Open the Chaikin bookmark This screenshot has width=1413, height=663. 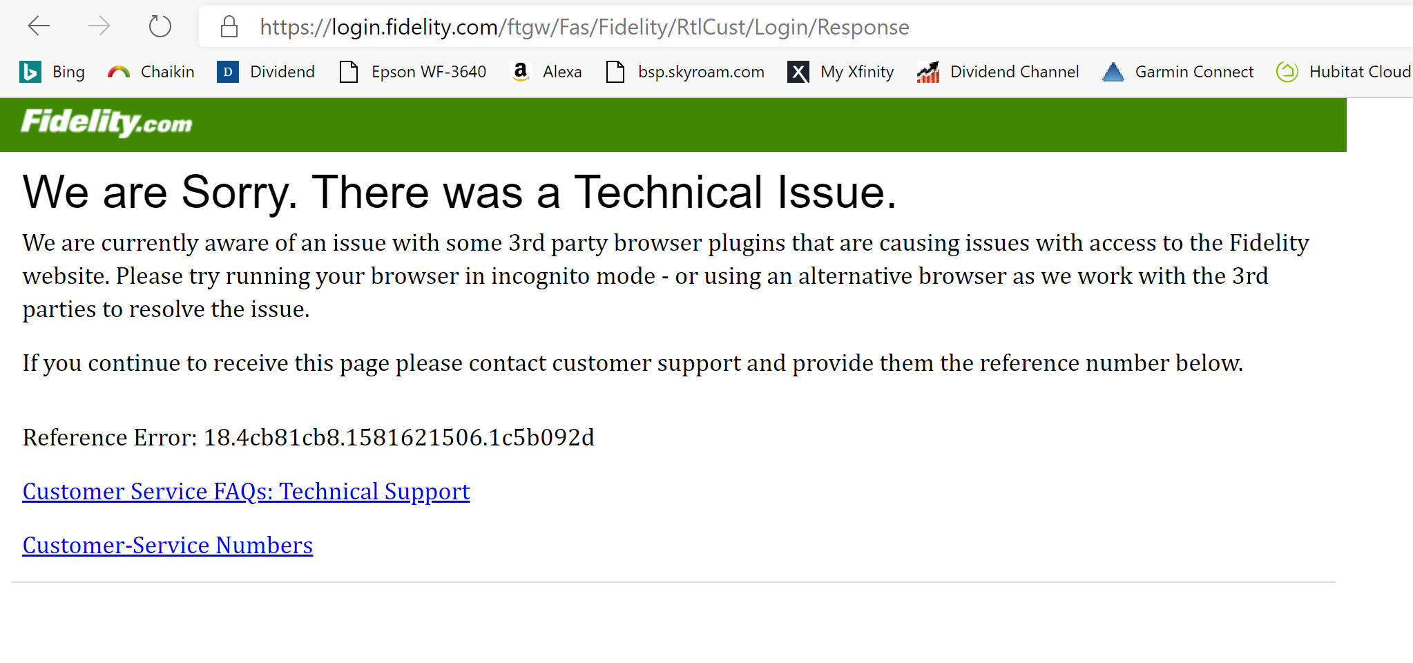click(x=151, y=72)
